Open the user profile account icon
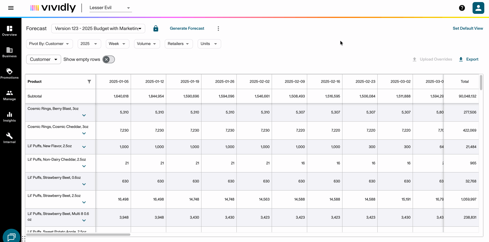 (x=478, y=8)
